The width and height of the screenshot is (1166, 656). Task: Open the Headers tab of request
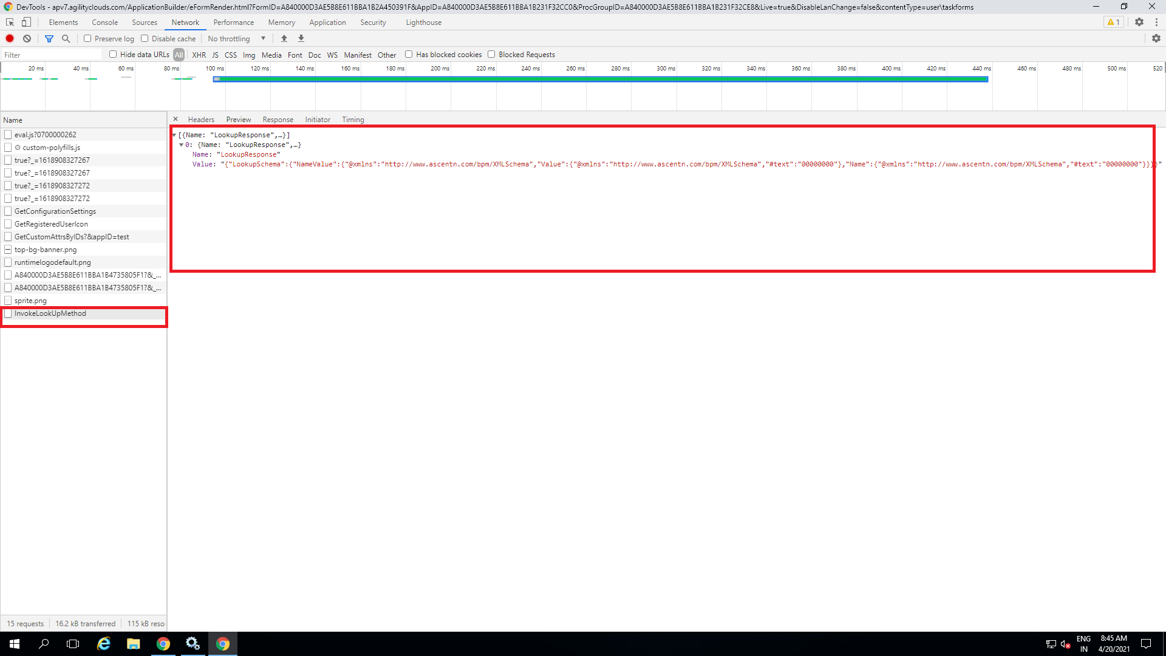[x=201, y=120]
